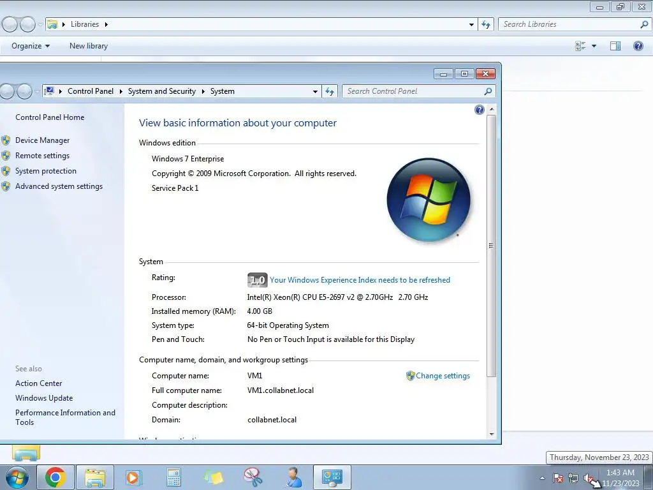Click the Change settings link
The width and height of the screenshot is (653, 490).
443,376
